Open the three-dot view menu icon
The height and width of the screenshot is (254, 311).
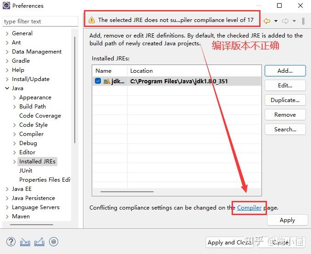303,21
